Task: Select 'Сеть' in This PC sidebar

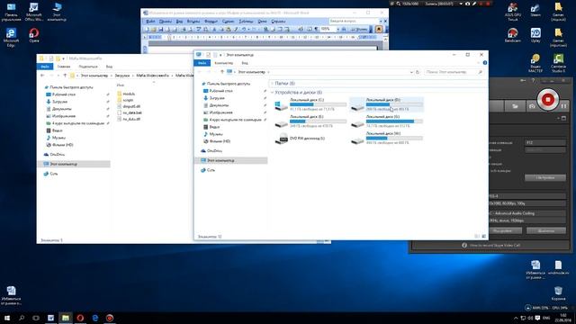Action: click(x=208, y=170)
